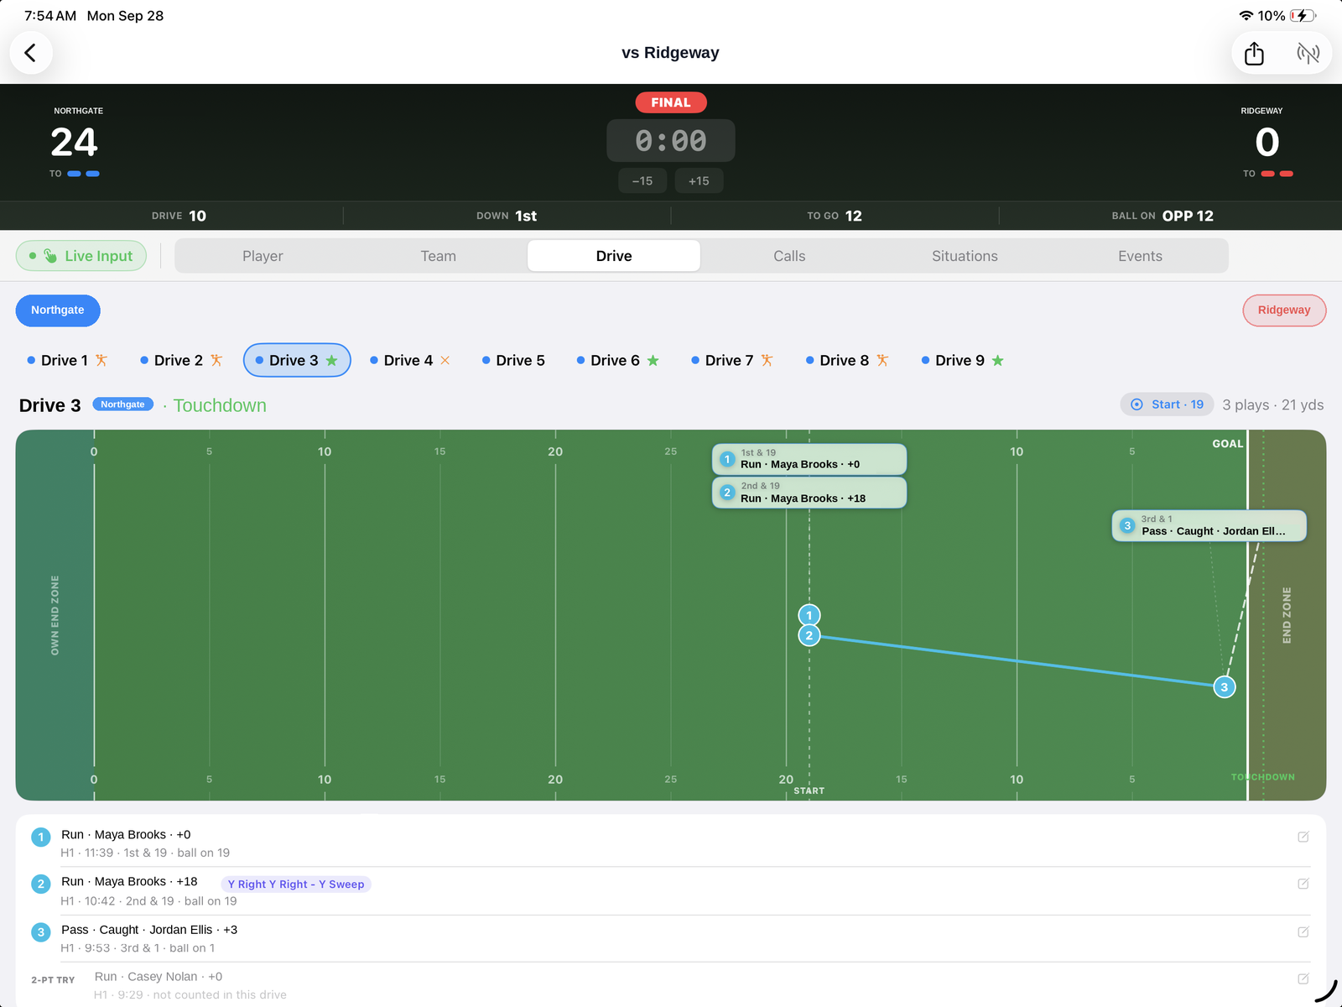1342x1007 pixels.
Task: Select Drive 8
Action: [846, 360]
